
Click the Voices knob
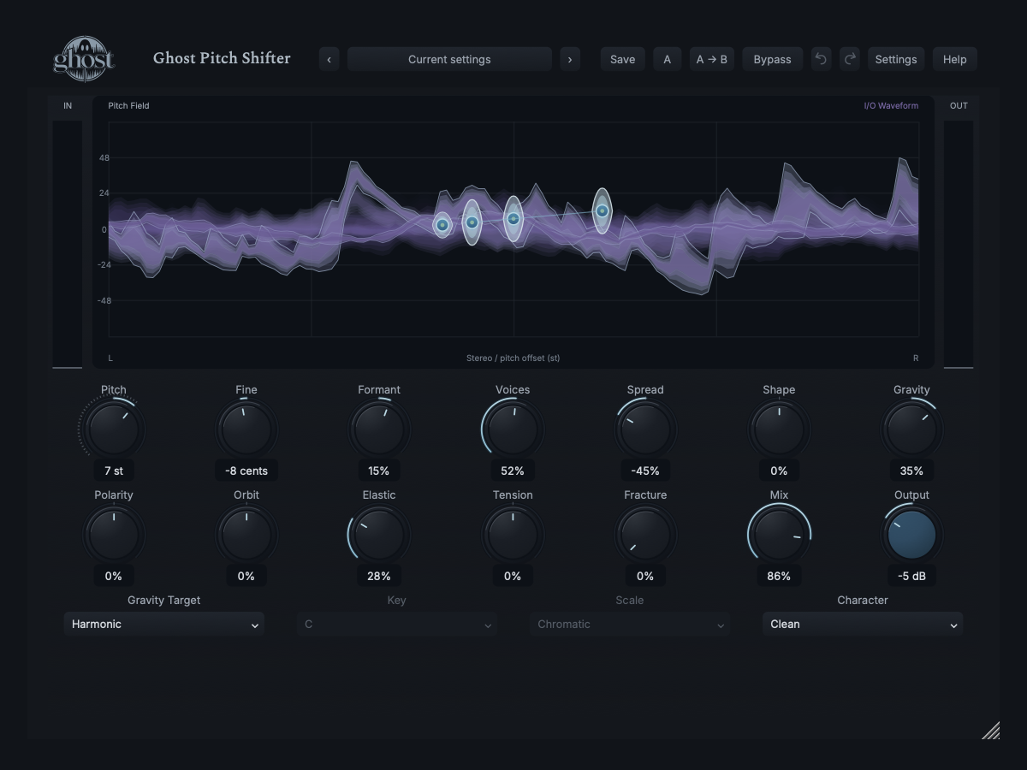(513, 429)
